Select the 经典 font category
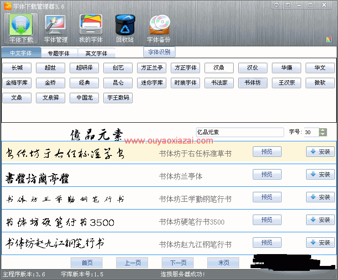Viewport: 338px width, 280px height. (84, 83)
